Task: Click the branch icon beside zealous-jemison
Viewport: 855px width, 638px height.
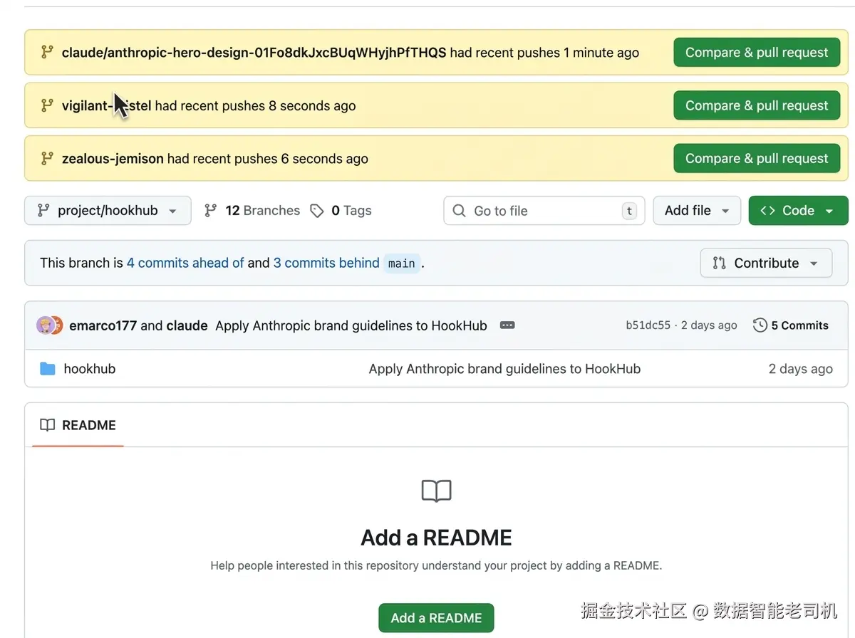Action: tap(47, 158)
